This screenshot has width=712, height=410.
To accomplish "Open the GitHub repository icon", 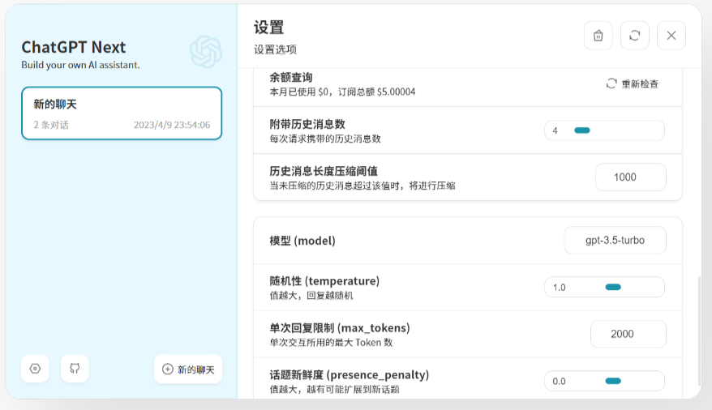I will tap(75, 369).
